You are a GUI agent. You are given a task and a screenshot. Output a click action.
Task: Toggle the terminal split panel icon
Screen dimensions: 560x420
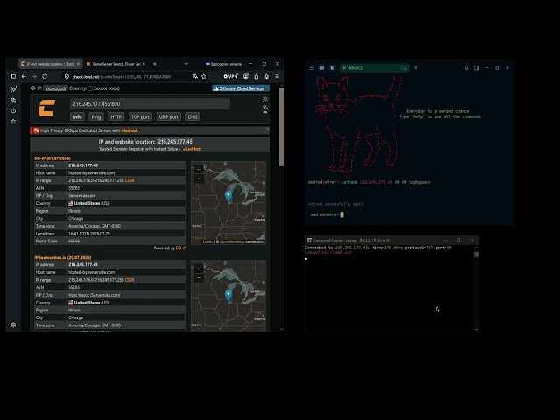click(477, 68)
